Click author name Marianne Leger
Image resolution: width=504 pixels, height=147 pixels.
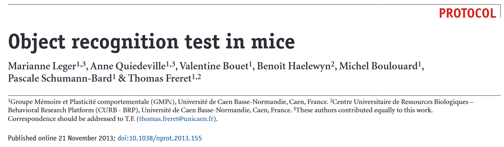coord(42,67)
